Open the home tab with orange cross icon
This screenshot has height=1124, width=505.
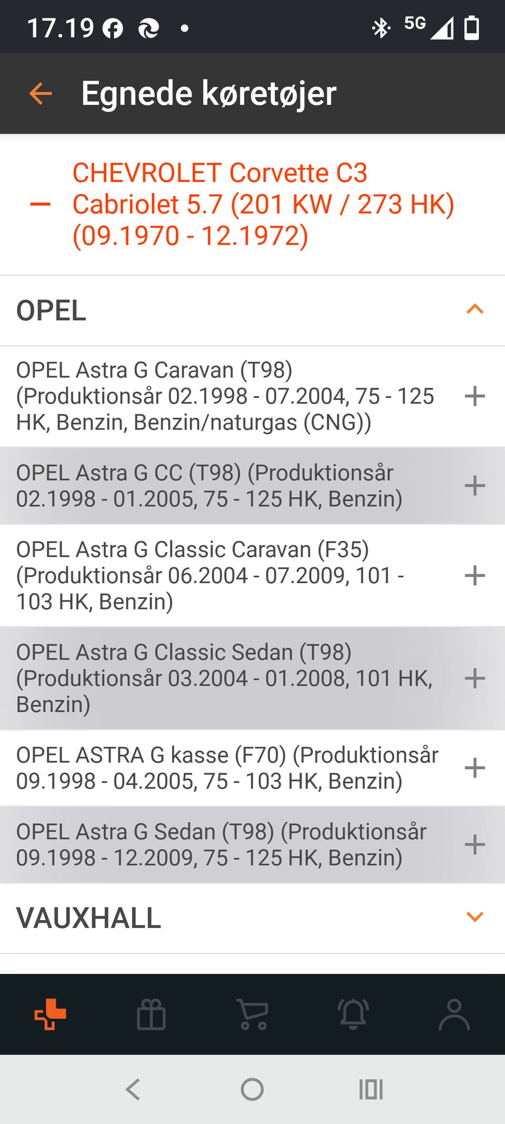(x=50, y=1014)
